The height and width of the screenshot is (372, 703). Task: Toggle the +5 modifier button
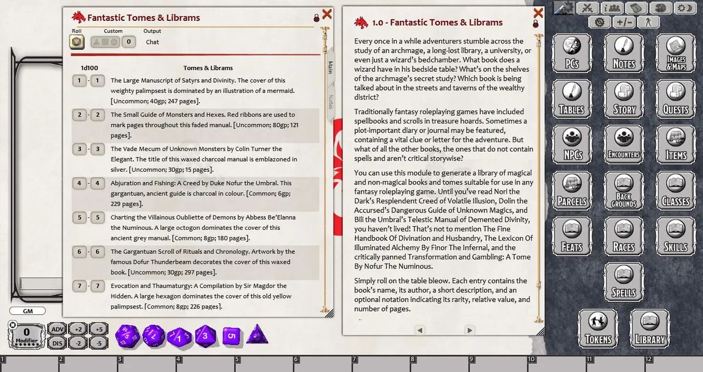99,329
